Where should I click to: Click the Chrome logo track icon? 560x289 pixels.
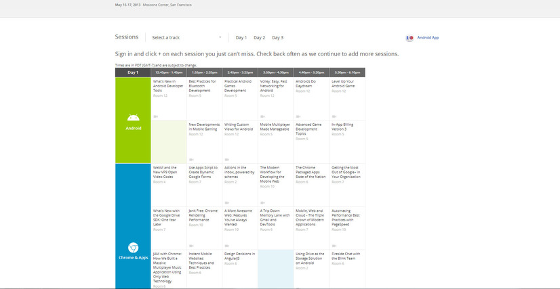(x=133, y=248)
